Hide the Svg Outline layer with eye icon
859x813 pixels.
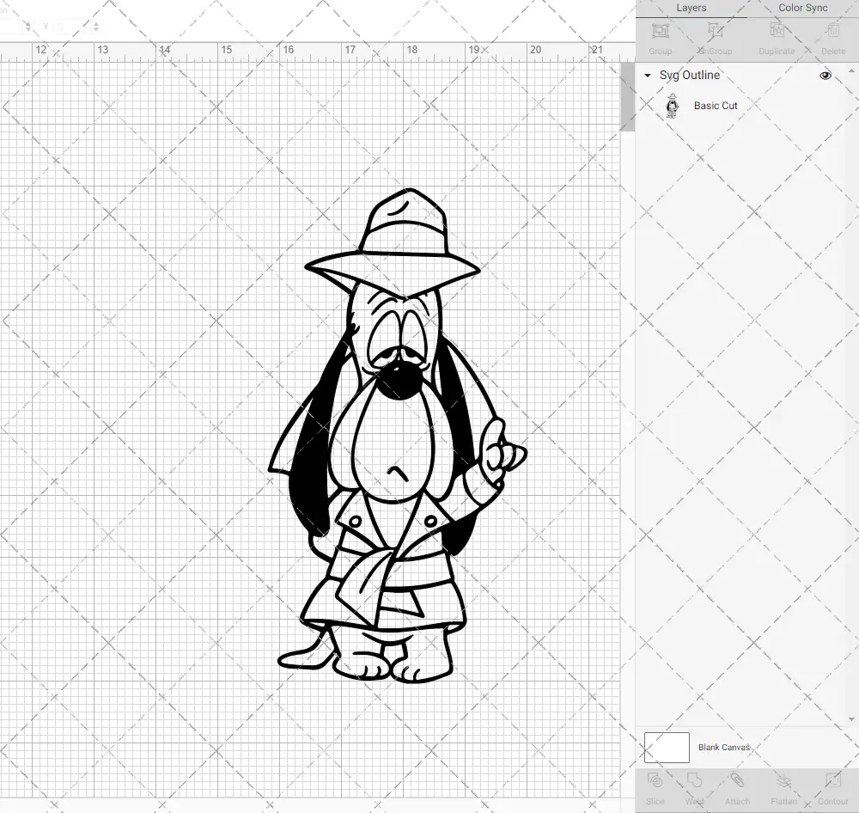pos(825,76)
